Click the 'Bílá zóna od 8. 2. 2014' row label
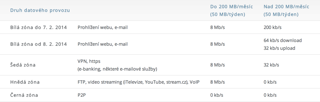320x102 pixels. (x=38, y=44)
